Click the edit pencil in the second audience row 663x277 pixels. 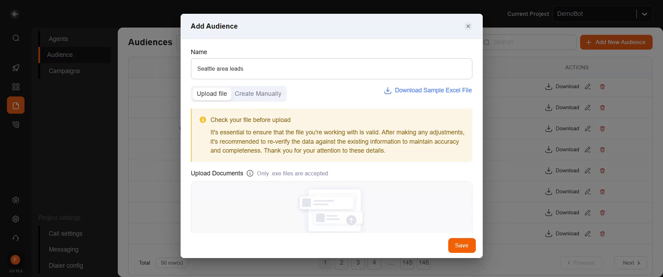pos(588,108)
